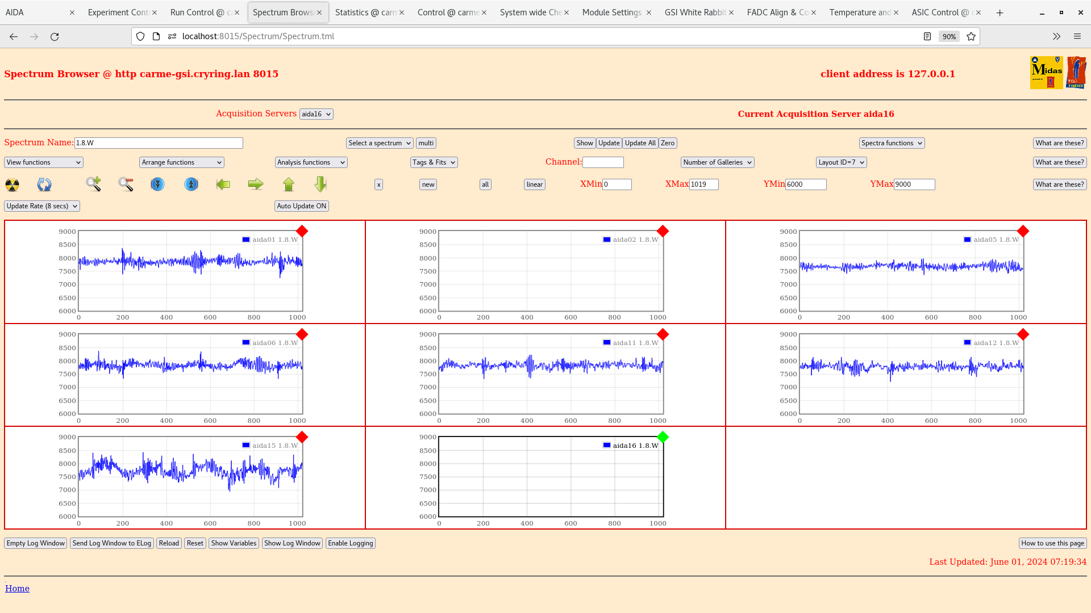Click the blue refresh spectra icon

[x=44, y=184]
